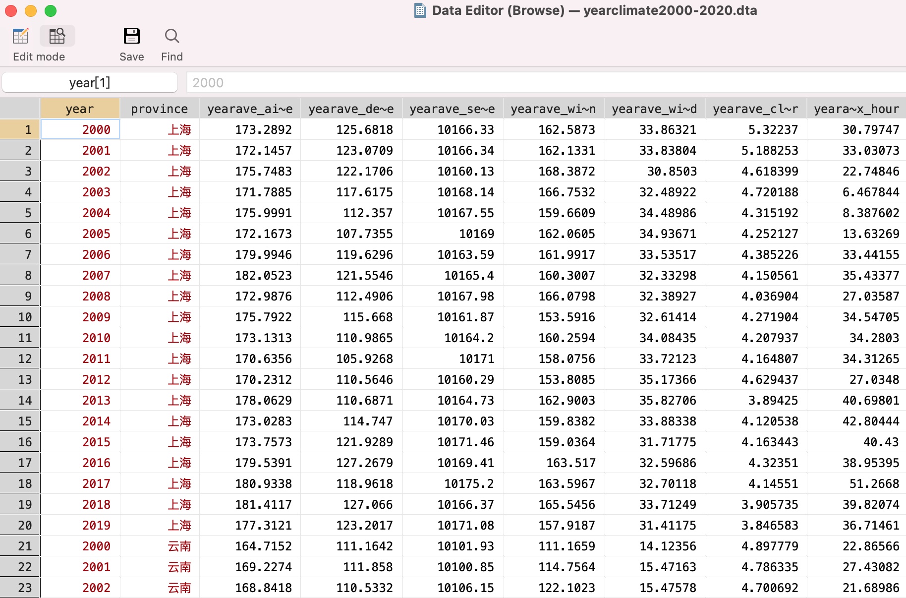Select row number 18 header
906x598 pixels.
[20, 483]
